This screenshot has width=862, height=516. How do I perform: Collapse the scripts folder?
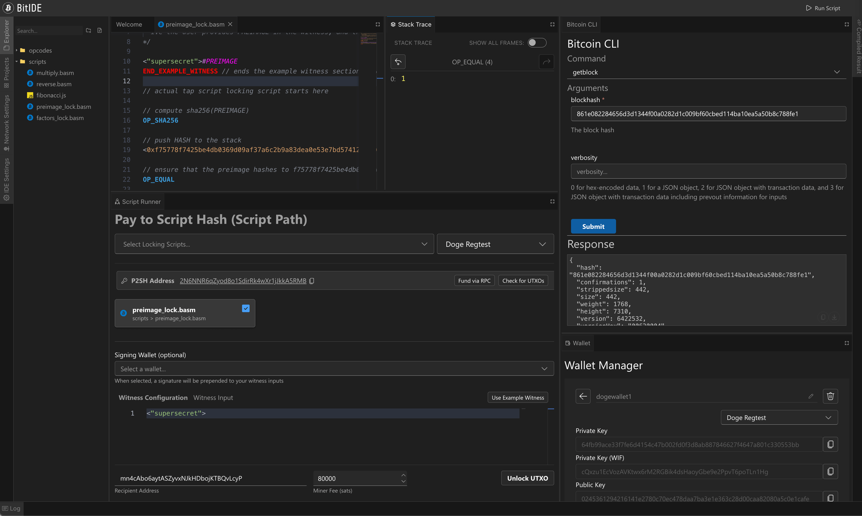coord(16,61)
